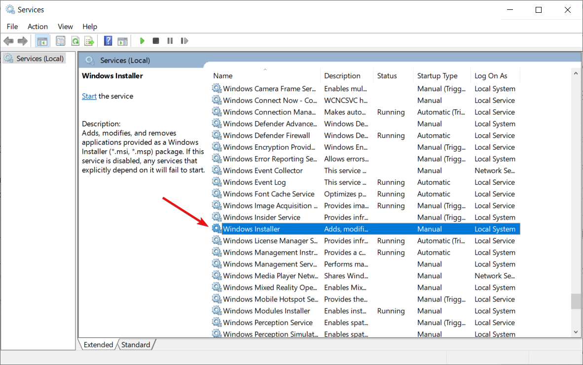
Task: Click the gear icon beside Windows Installer row
Action: coord(217,229)
